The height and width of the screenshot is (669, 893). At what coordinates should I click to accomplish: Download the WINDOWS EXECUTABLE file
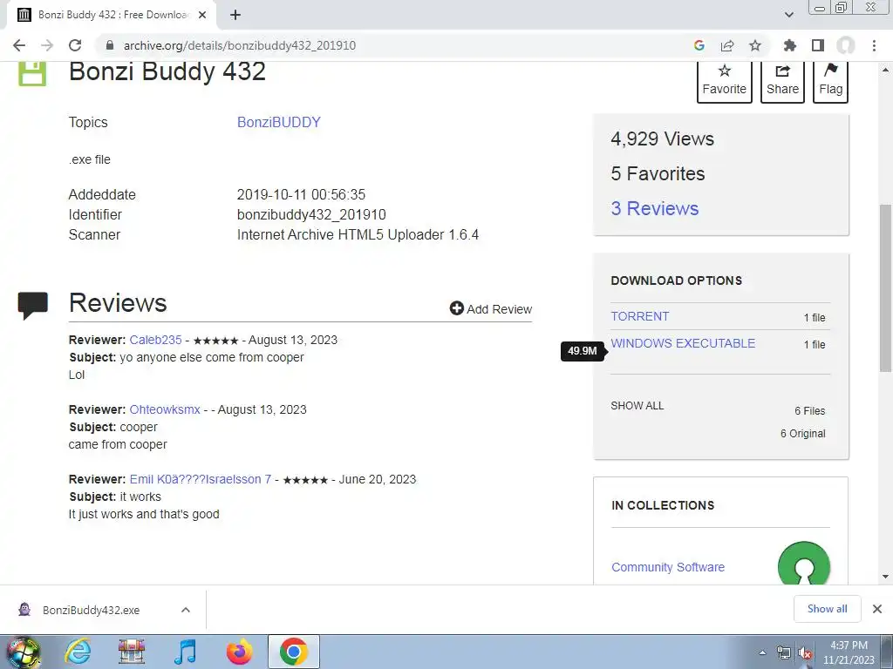pyautogui.click(x=683, y=343)
